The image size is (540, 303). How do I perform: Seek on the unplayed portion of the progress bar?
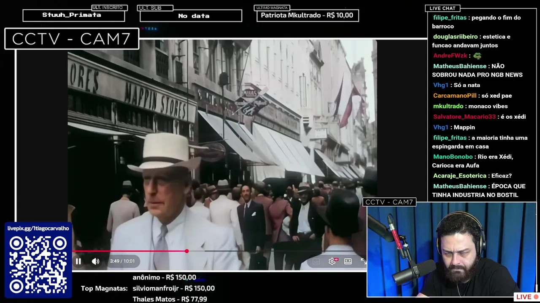(x=276, y=251)
